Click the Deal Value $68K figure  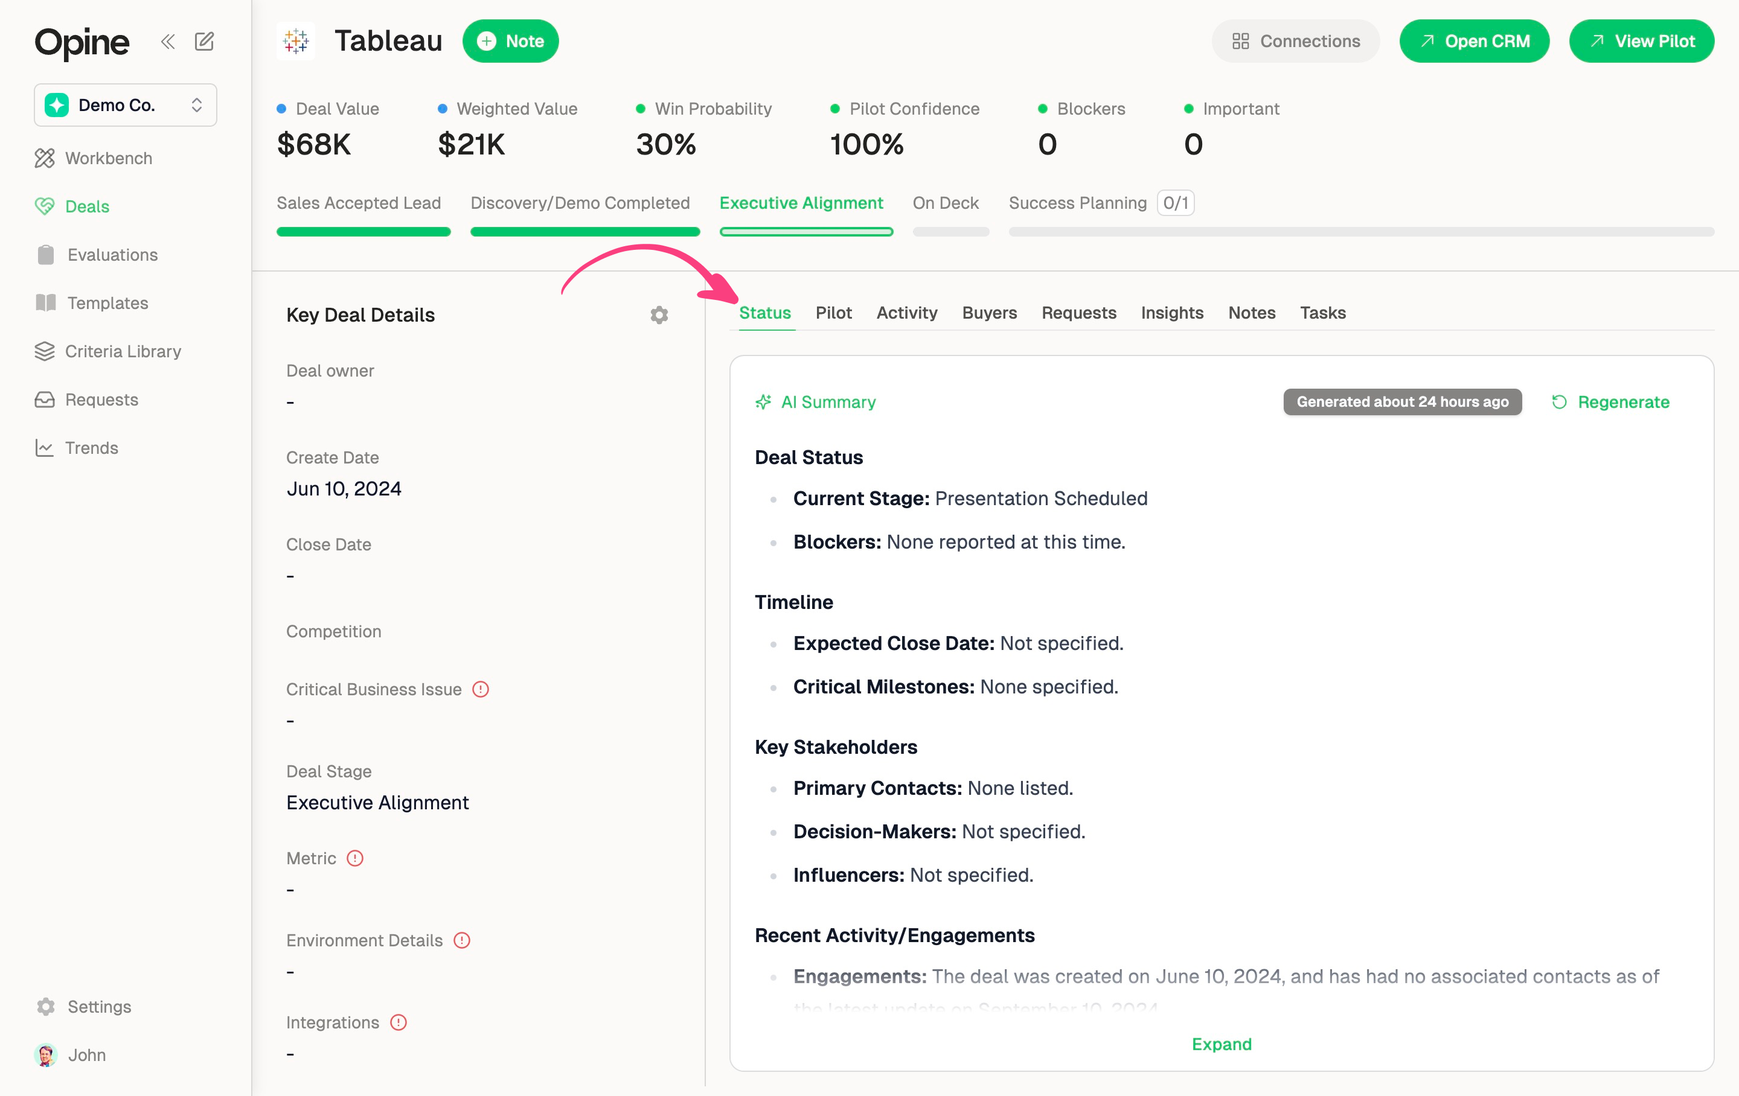(314, 144)
